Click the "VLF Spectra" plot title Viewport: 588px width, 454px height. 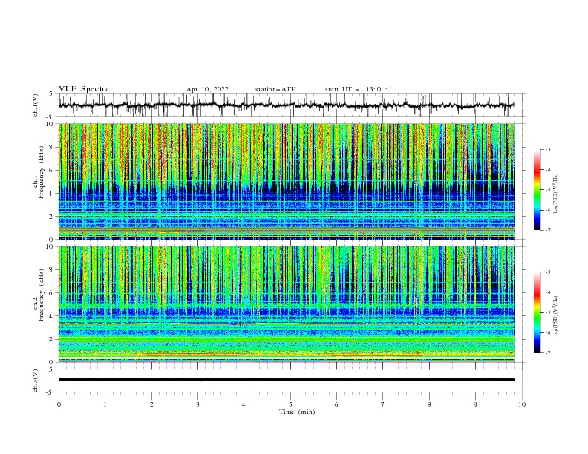click(84, 89)
